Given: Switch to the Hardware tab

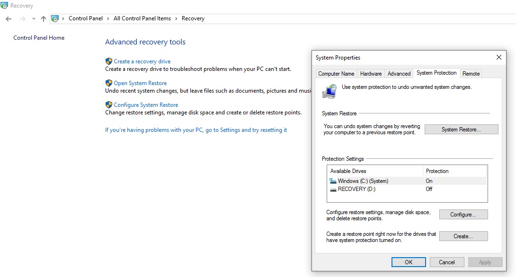Looking at the screenshot, I should click(371, 74).
